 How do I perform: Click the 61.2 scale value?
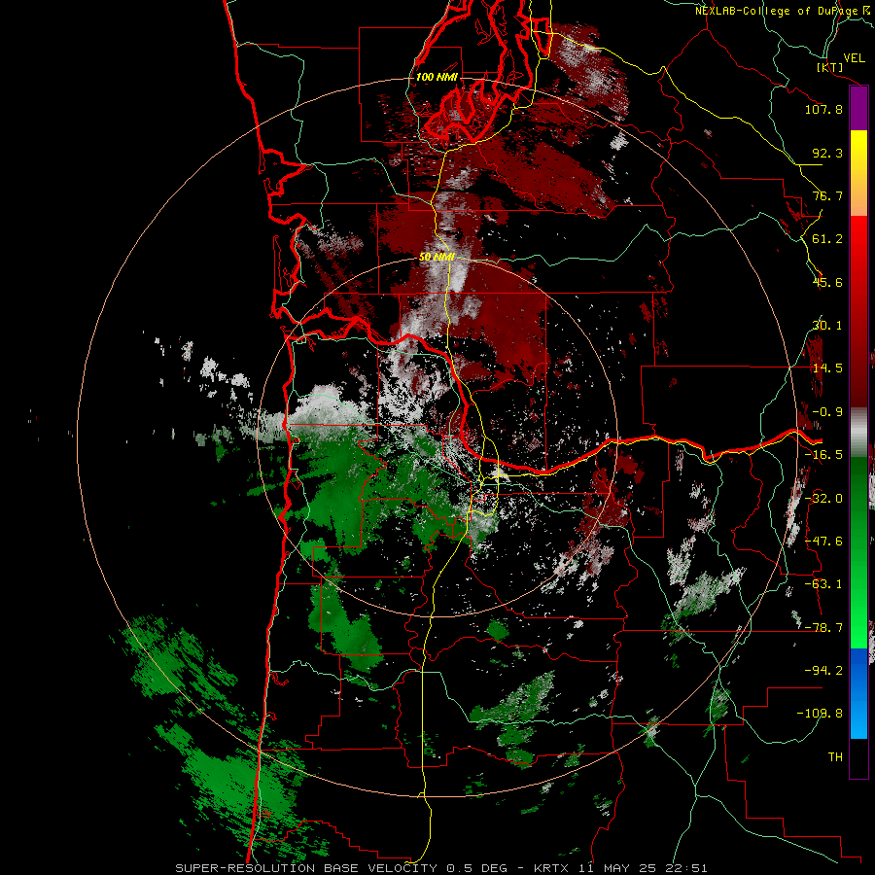click(827, 239)
